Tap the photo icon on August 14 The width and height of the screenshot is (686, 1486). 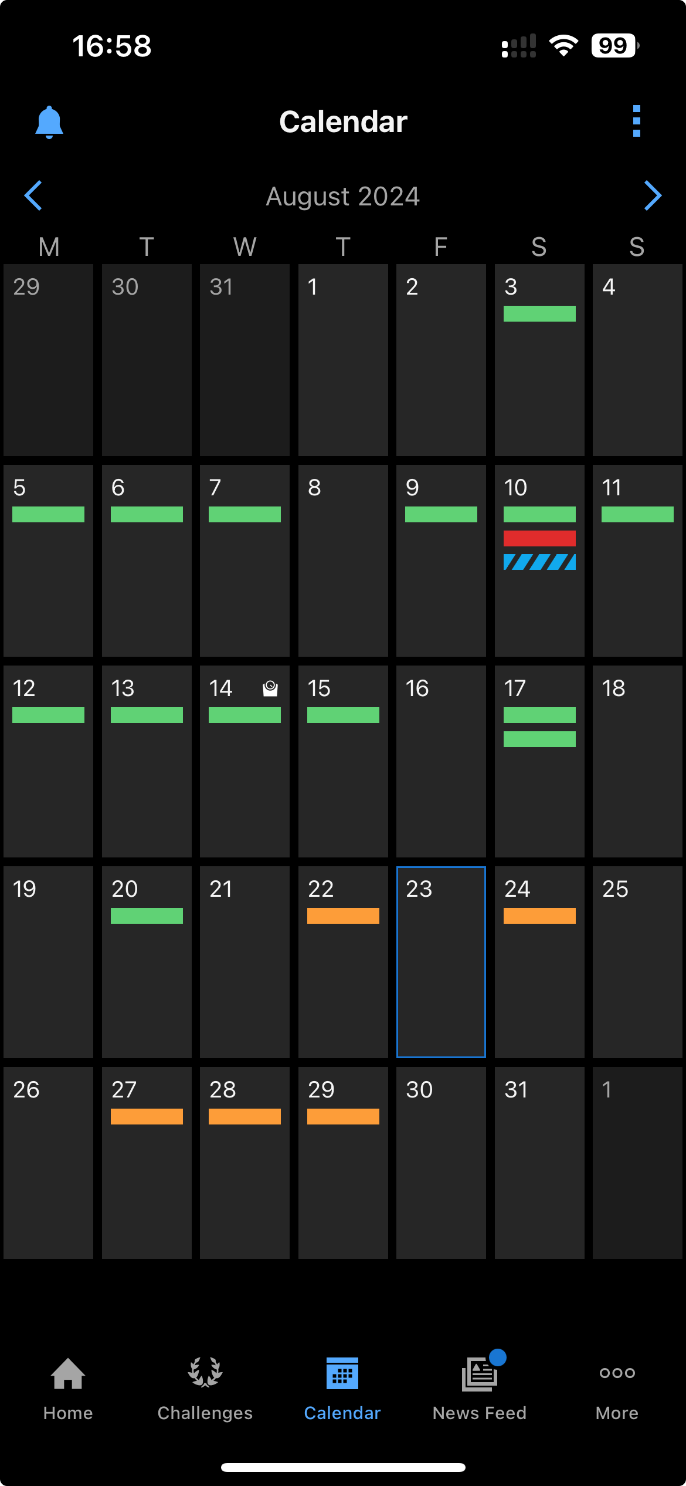[270, 688]
